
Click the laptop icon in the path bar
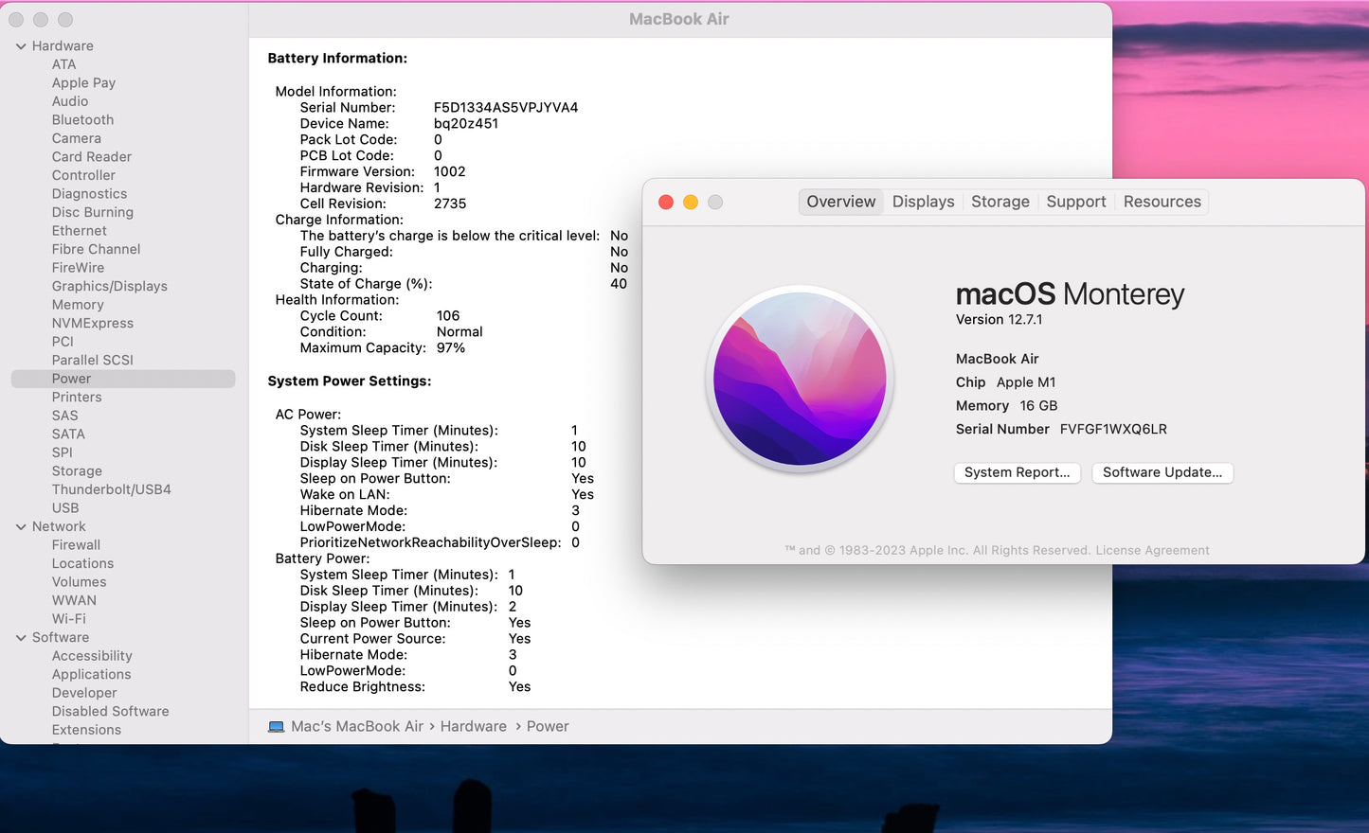click(276, 727)
